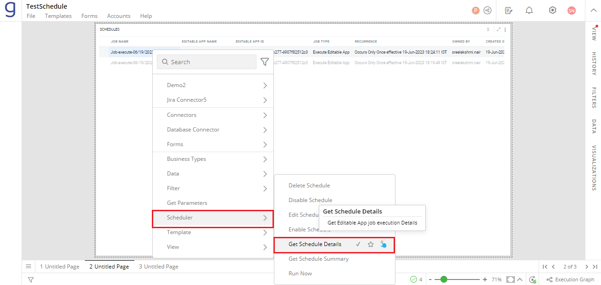Open the page list hamburger icon
601x285 pixels.
[x=28, y=266]
